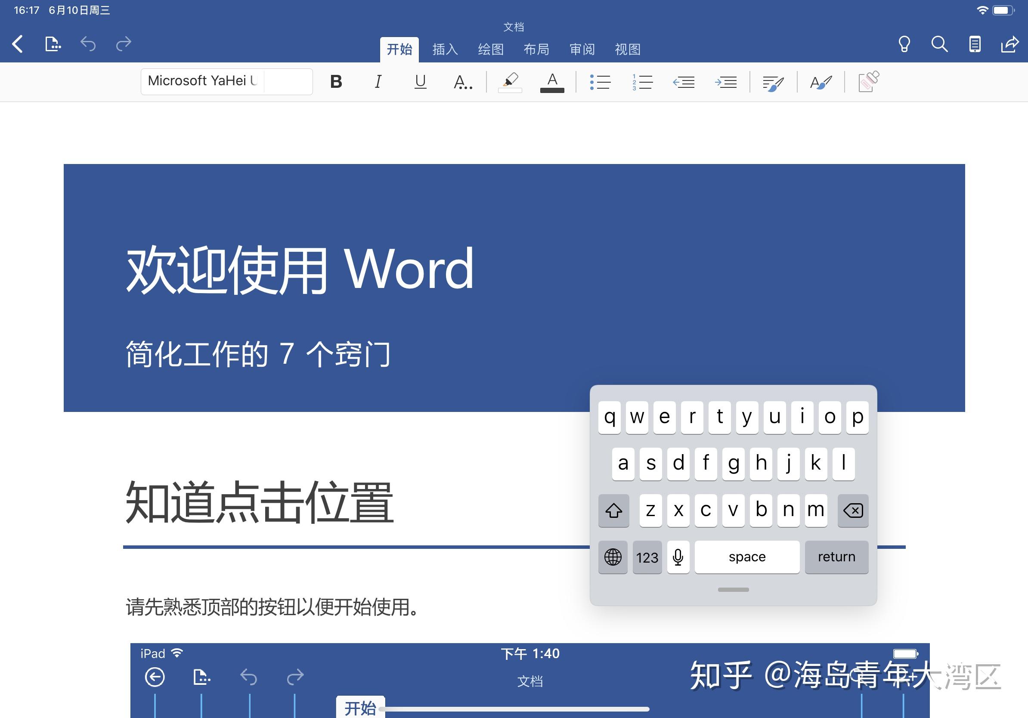Switch to the 审阅 tab

coord(582,49)
